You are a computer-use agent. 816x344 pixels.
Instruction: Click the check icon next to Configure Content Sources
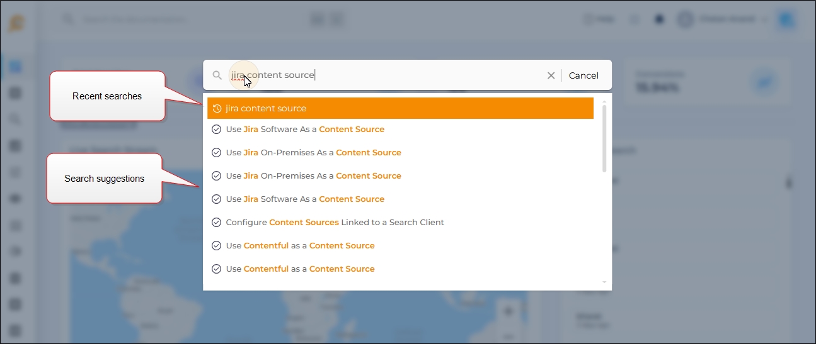[x=216, y=223]
